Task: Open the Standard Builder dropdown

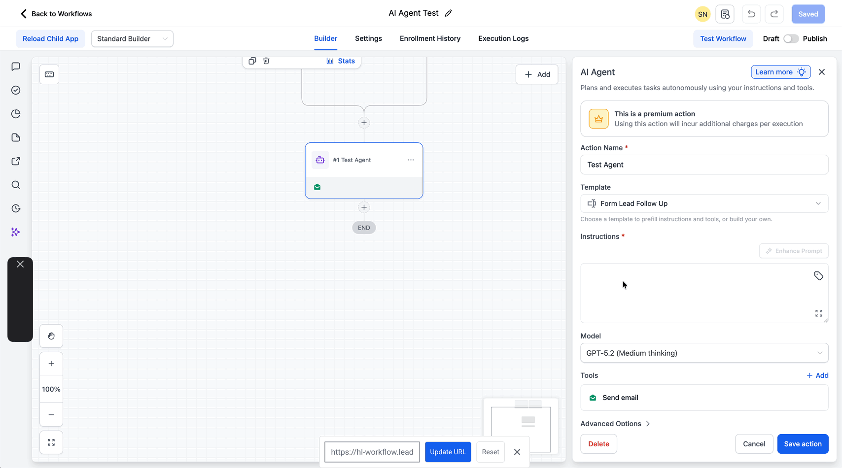Action: point(132,39)
